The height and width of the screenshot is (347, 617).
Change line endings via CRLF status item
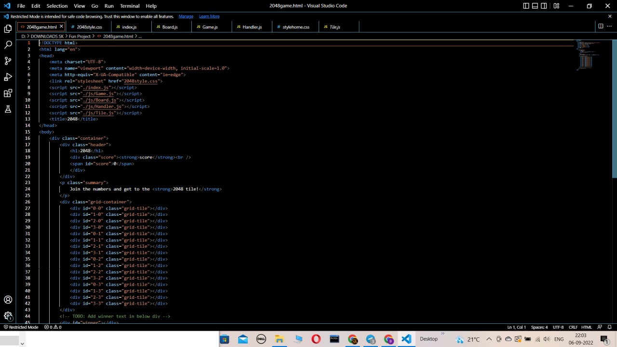tap(573, 327)
